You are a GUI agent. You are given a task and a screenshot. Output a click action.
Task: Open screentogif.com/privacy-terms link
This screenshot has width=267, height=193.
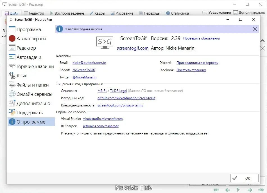click(x=120, y=105)
